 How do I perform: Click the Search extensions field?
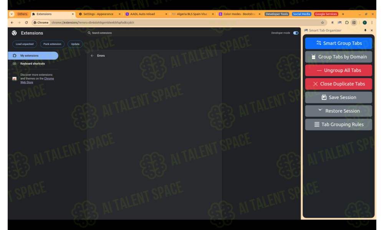(x=154, y=33)
